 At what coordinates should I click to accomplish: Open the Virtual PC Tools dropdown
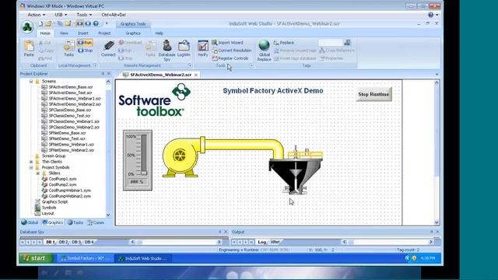(84, 15)
